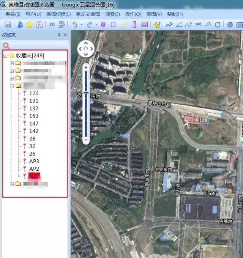Click the zoom slider handle
This screenshot has width=243, height=258.
coord(86,93)
